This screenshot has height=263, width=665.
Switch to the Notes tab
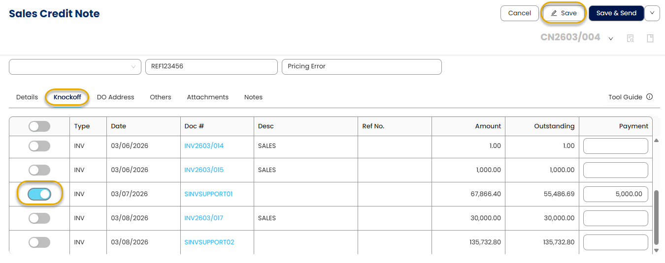point(253,97)
